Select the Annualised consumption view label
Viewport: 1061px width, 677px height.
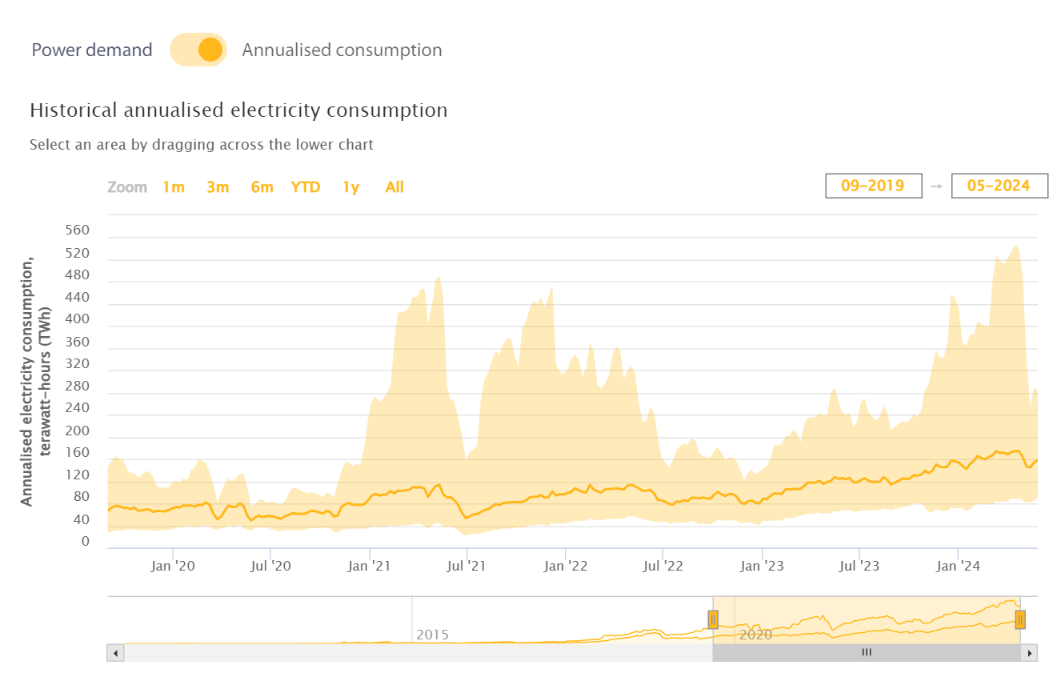342,50
